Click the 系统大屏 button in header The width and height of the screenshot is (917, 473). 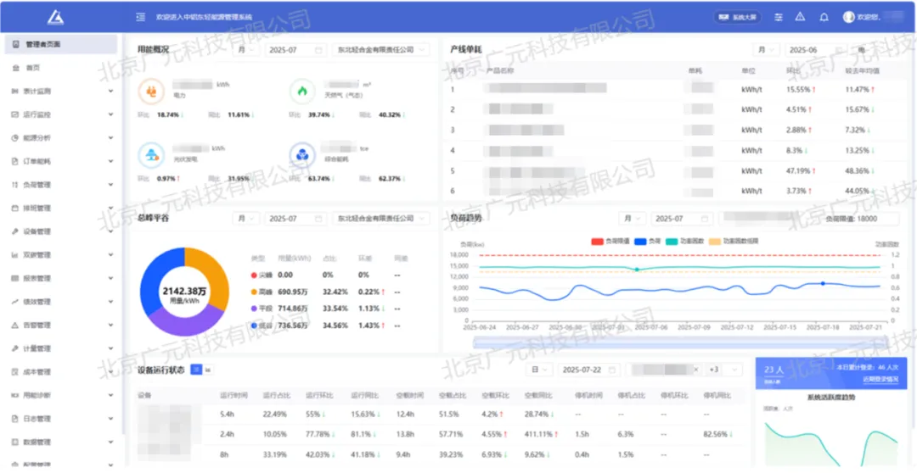737,17
